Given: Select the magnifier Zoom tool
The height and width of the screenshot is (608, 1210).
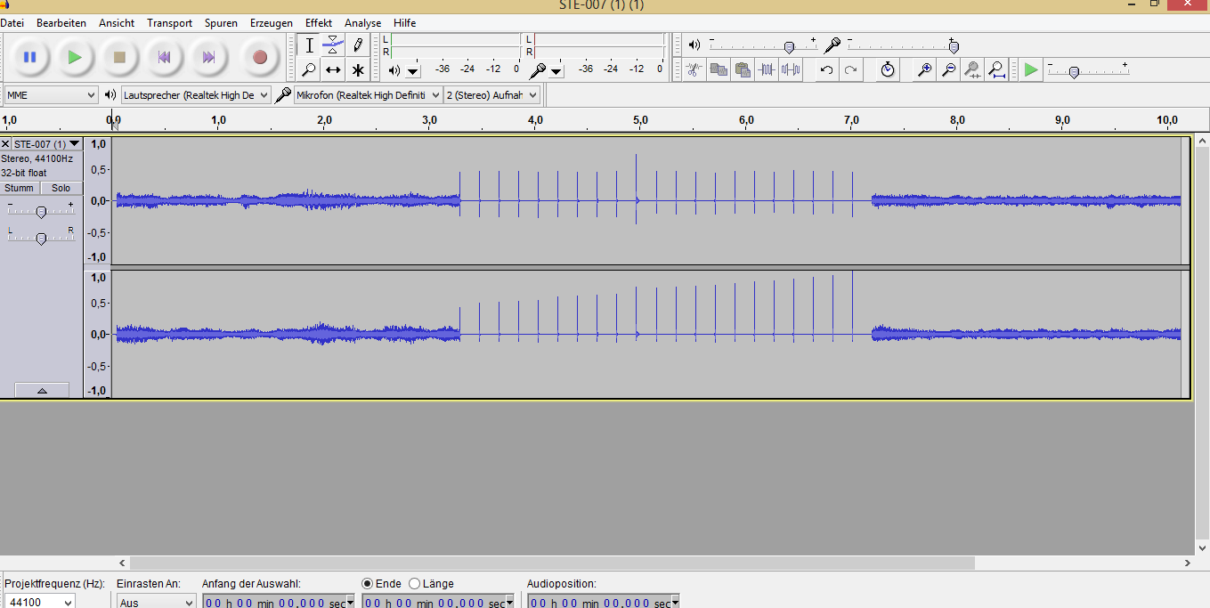Looking at the screenshot, I should [x=309, y=69].
